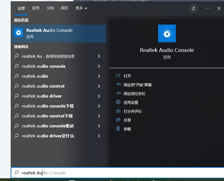Switch to the 网页 tab
This screenshot has width=224, height=181.
coord(65,8)
